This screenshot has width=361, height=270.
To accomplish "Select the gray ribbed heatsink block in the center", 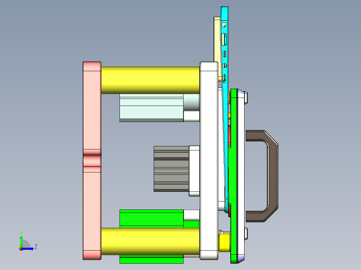I will (171, 169).
